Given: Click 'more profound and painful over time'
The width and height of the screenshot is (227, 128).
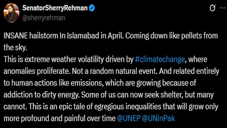Looking at the screenshot, I should (59, 118).
